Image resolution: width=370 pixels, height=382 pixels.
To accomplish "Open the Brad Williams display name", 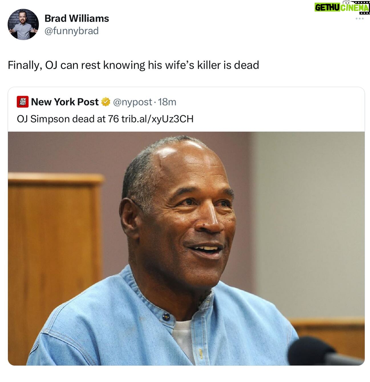I will pos(77,18).
